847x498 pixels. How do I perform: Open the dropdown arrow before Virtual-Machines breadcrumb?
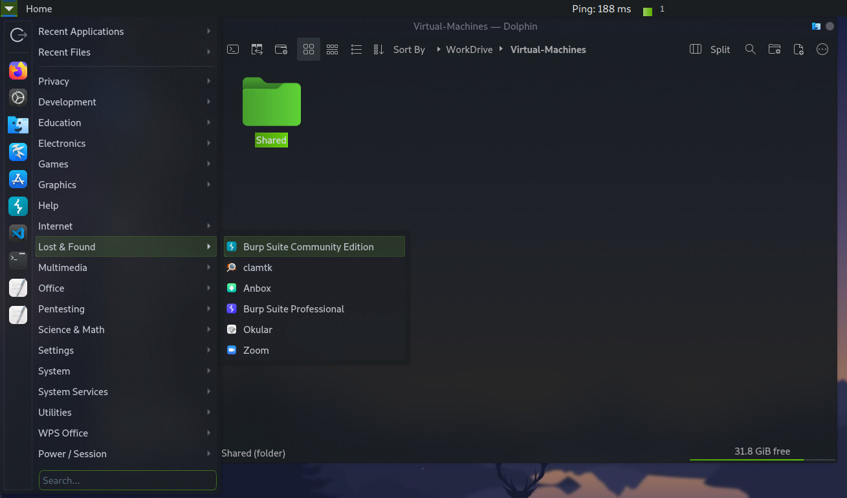[x=501, y=49]
